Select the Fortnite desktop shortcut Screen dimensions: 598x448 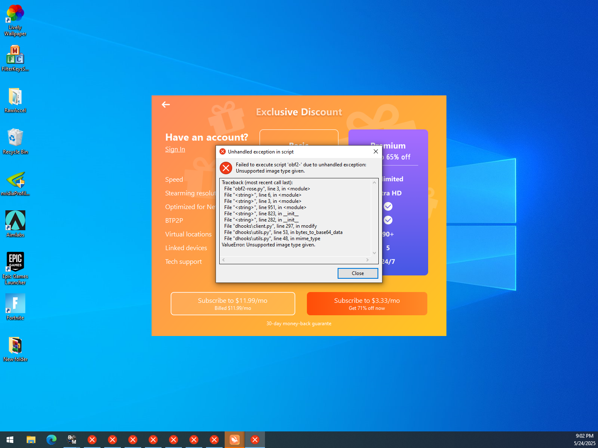[x=15, y=307]
